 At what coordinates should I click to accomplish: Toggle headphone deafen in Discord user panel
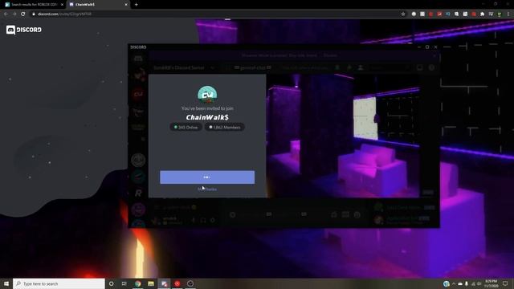(203, 220)
